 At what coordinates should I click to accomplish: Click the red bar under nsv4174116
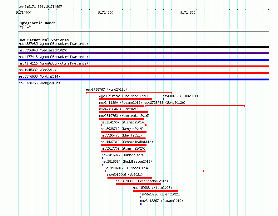pyautogui.click(x=144, y=66)
